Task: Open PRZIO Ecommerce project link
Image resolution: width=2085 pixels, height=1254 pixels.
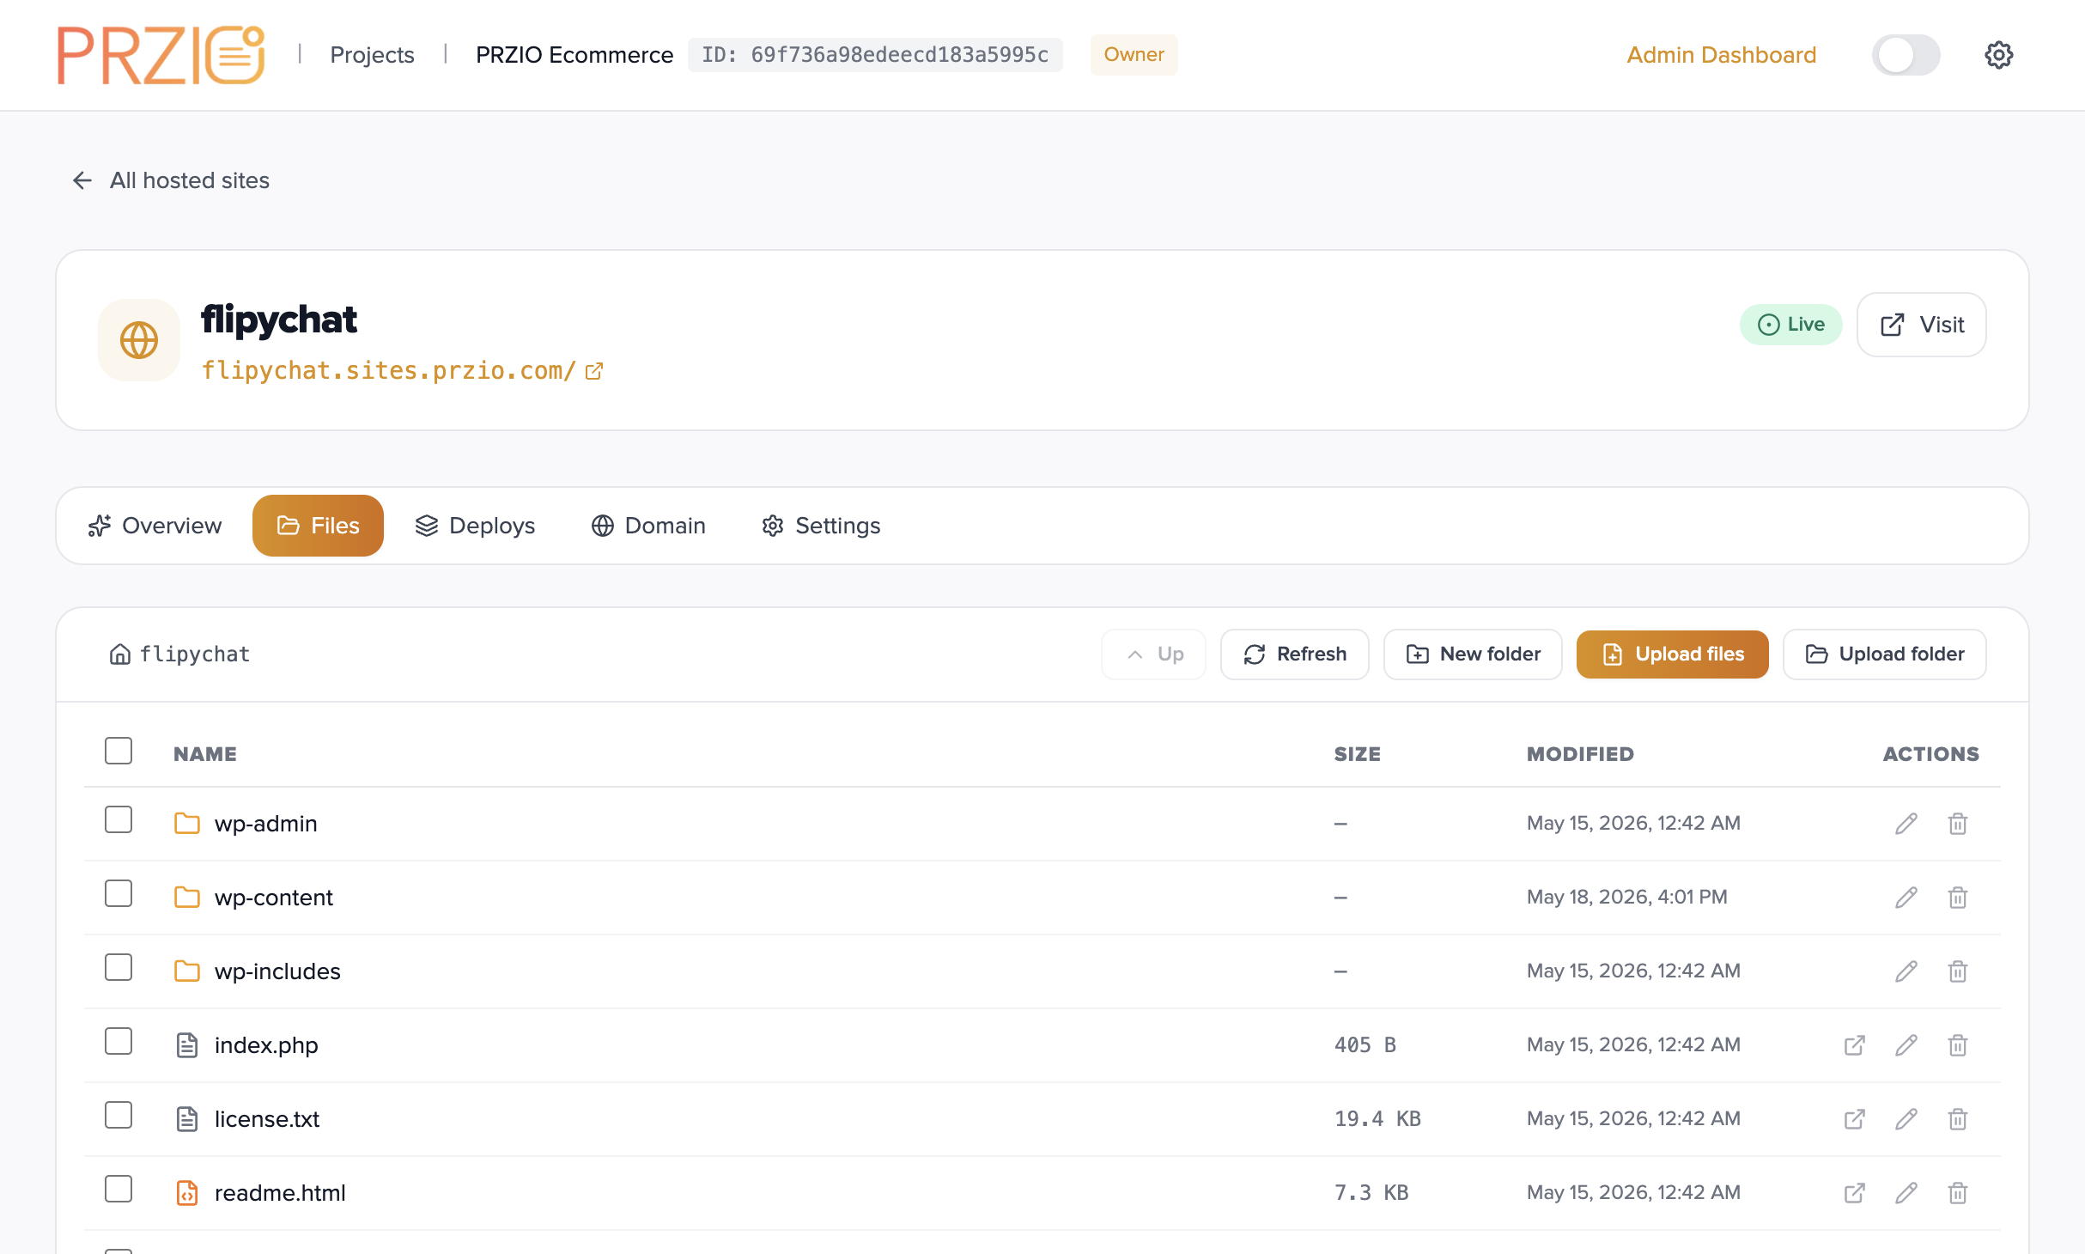Action: 574,55
